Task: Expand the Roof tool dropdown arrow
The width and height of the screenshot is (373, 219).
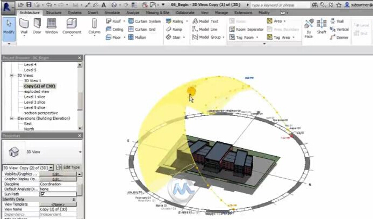Action: pos(125,21)
